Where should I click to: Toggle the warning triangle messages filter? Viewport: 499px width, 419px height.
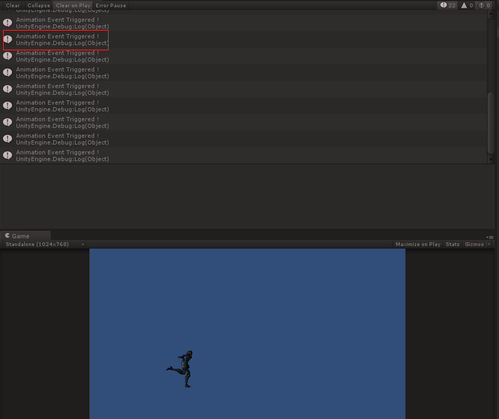(467, 5)
